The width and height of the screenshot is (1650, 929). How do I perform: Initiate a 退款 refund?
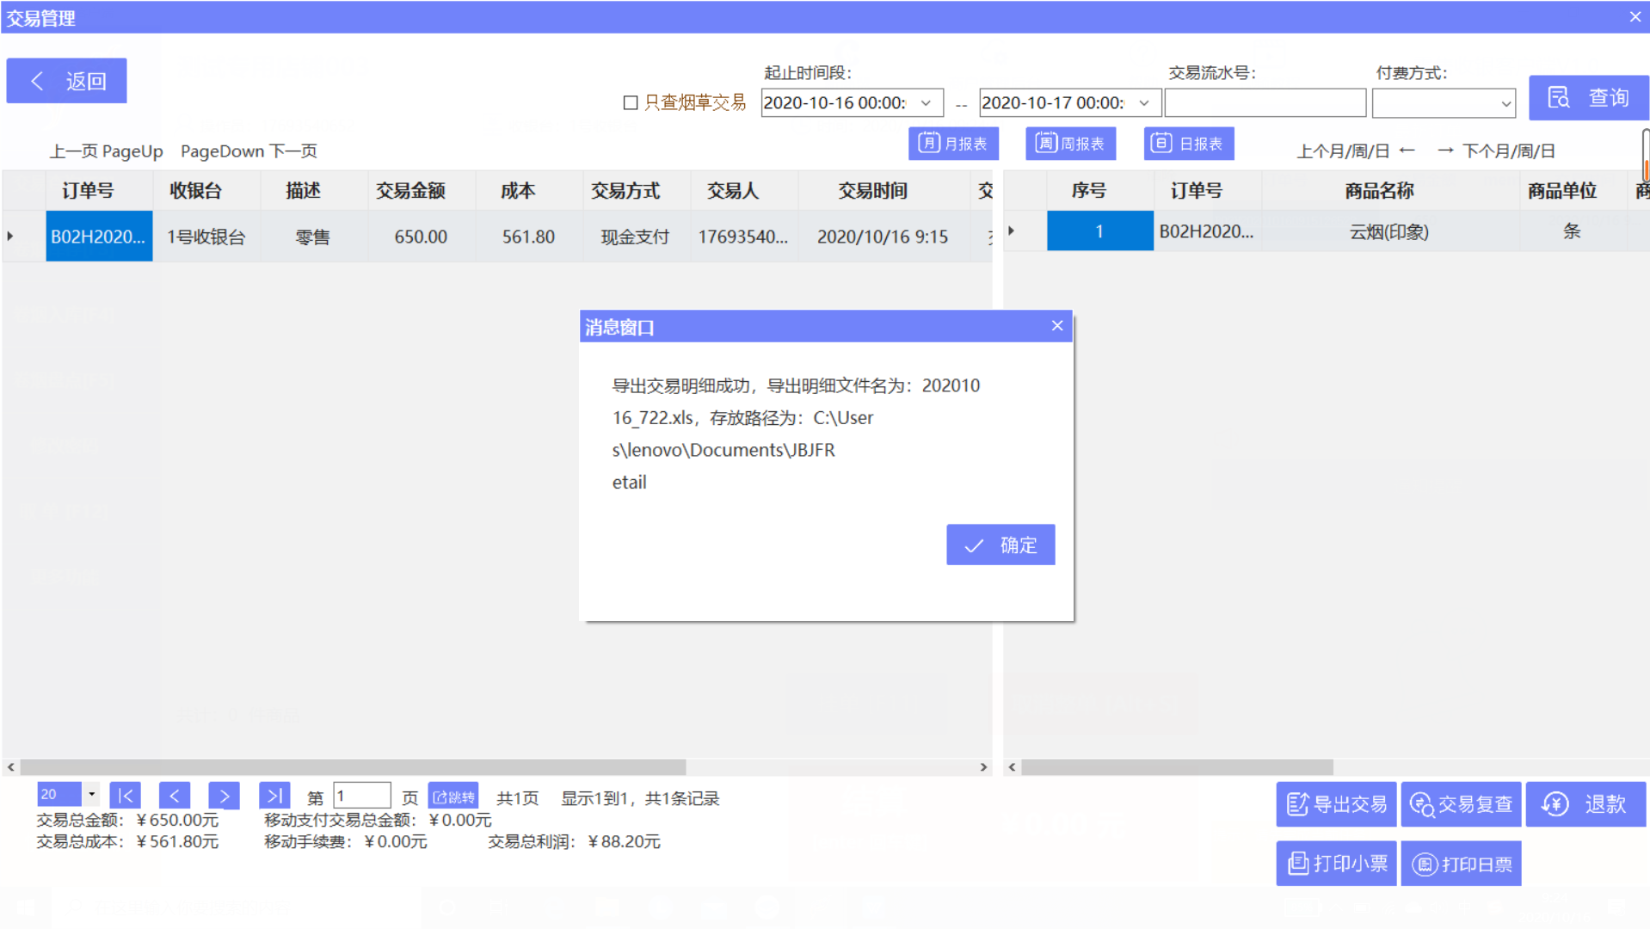pos(1585,803)
